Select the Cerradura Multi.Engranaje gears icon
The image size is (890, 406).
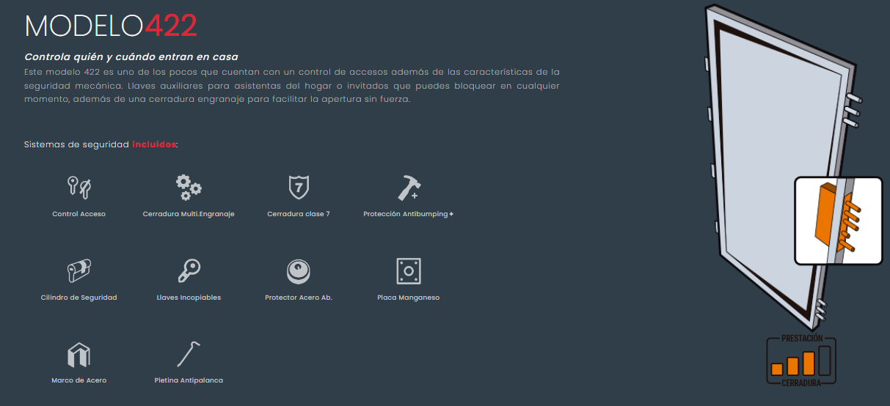[188, 187]
